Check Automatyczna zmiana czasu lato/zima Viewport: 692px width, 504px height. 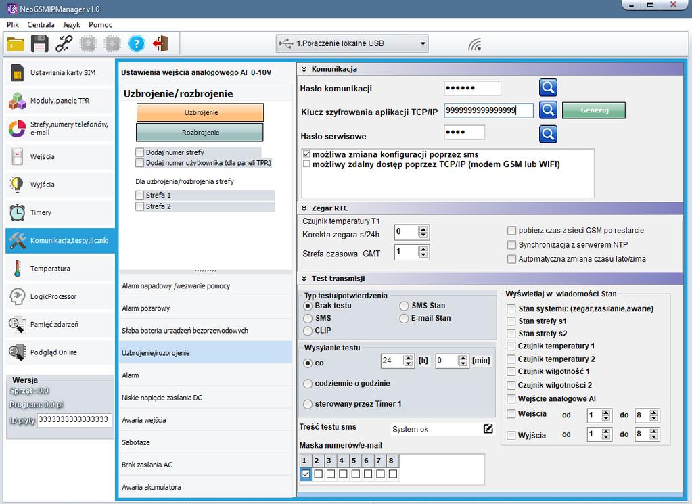pyautogui.click(x=511, y=259)
